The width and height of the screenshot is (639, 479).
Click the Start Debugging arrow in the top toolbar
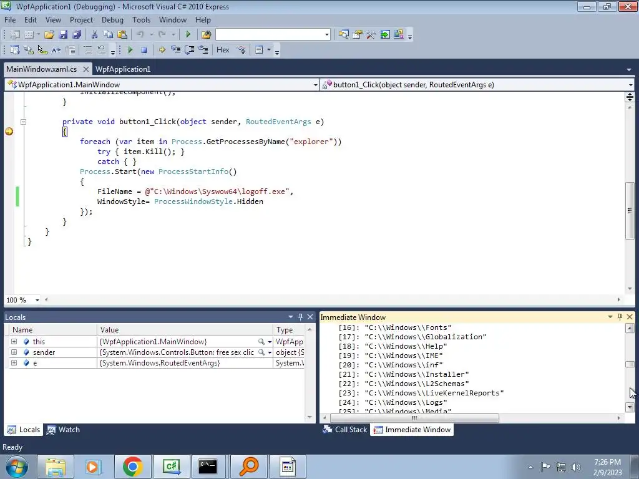188,35
